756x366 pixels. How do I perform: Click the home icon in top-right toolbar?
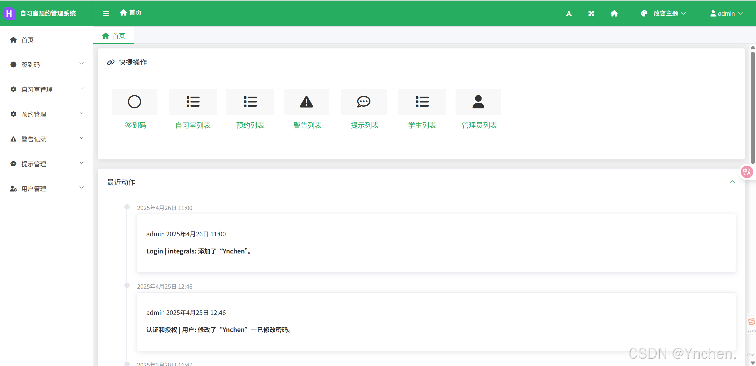tap(614, 14)
